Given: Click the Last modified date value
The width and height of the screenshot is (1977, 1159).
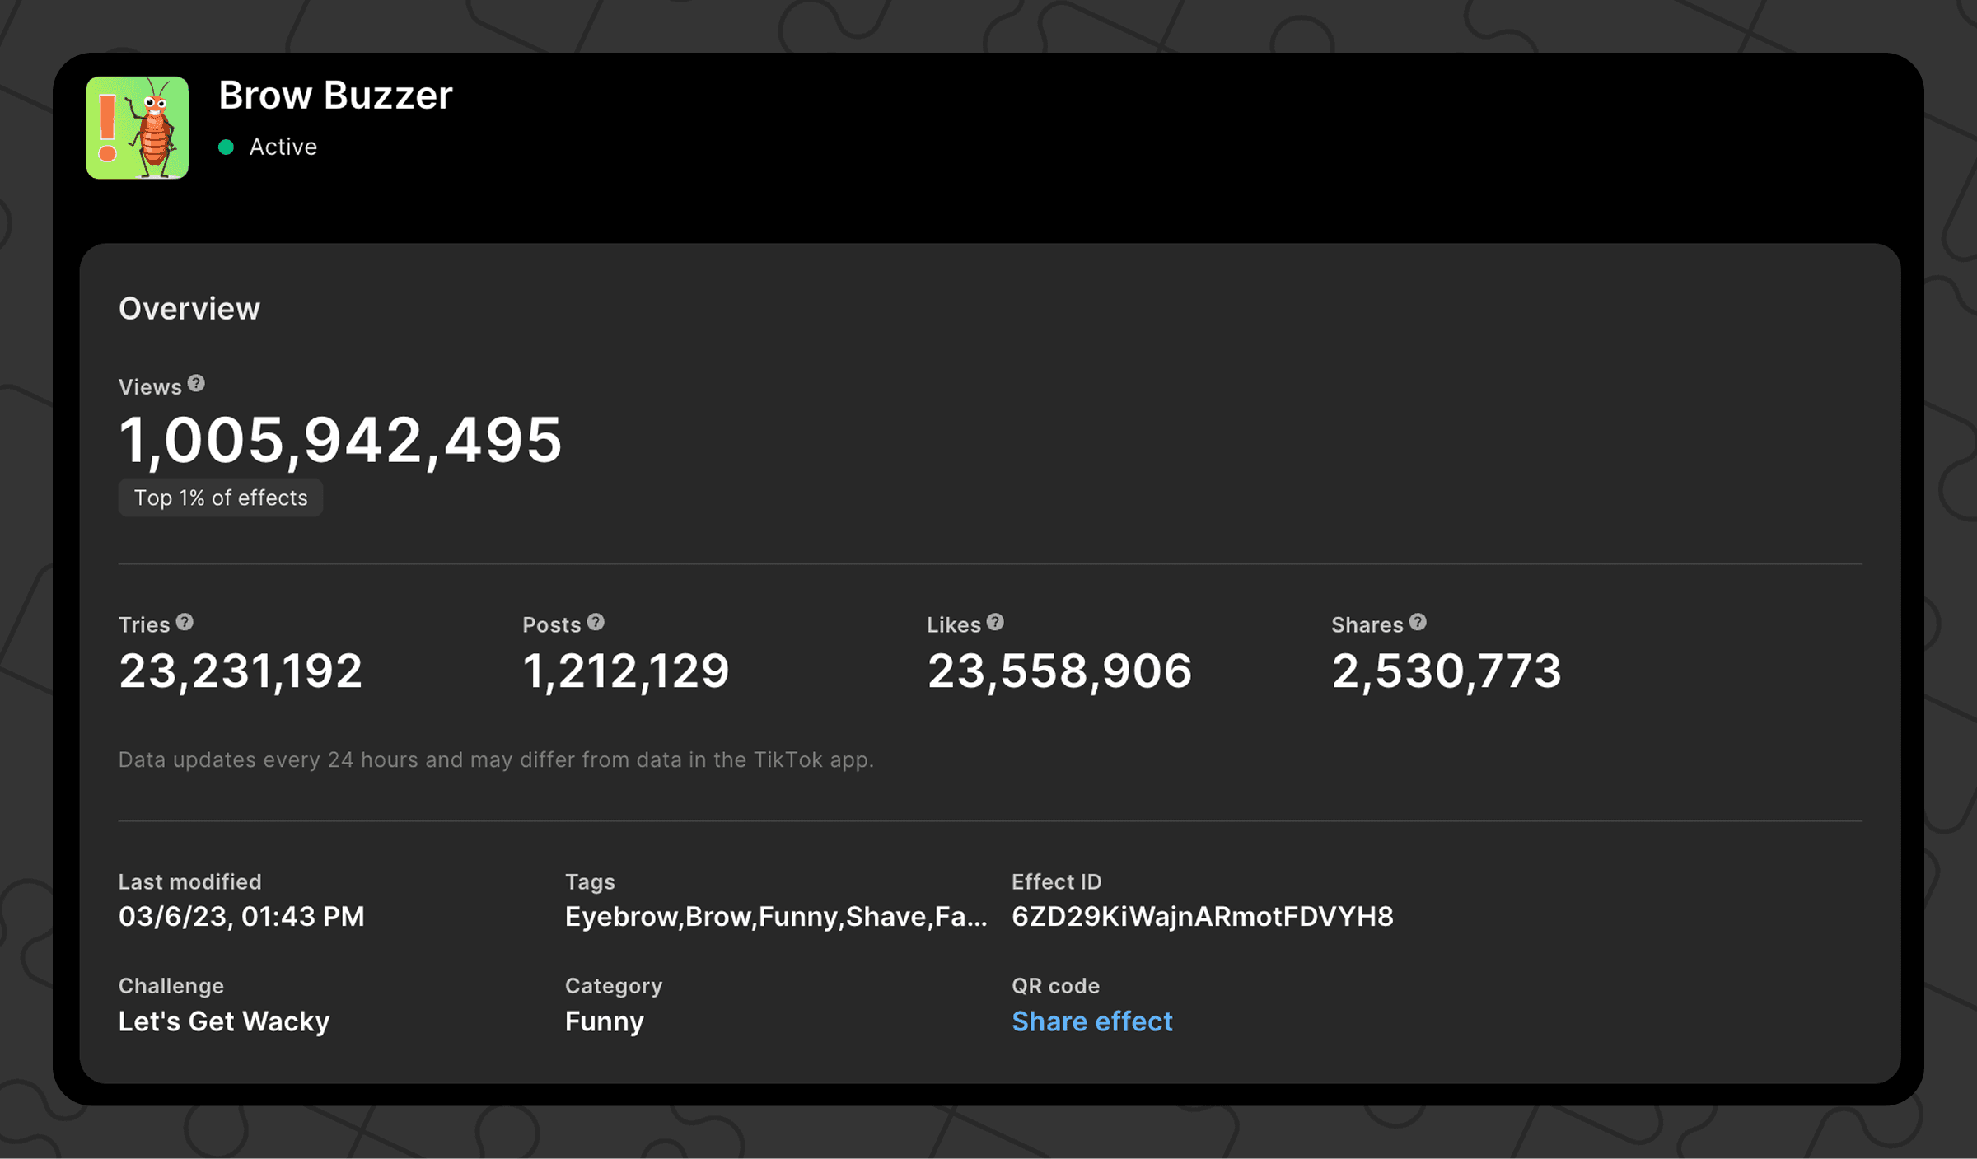Looking at the screenshot, I should click(241, 917).
